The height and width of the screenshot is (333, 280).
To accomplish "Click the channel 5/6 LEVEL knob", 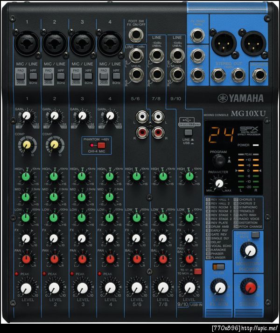I will coord(137,288).
